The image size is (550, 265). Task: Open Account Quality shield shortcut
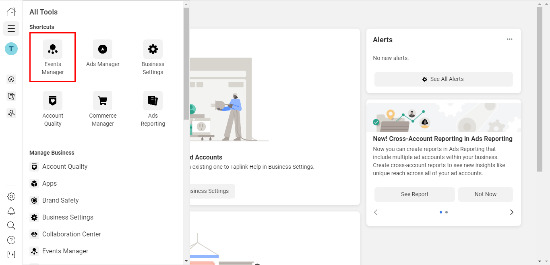coord(53,101)
